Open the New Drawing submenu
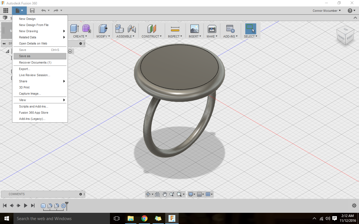 coord(39,31)
